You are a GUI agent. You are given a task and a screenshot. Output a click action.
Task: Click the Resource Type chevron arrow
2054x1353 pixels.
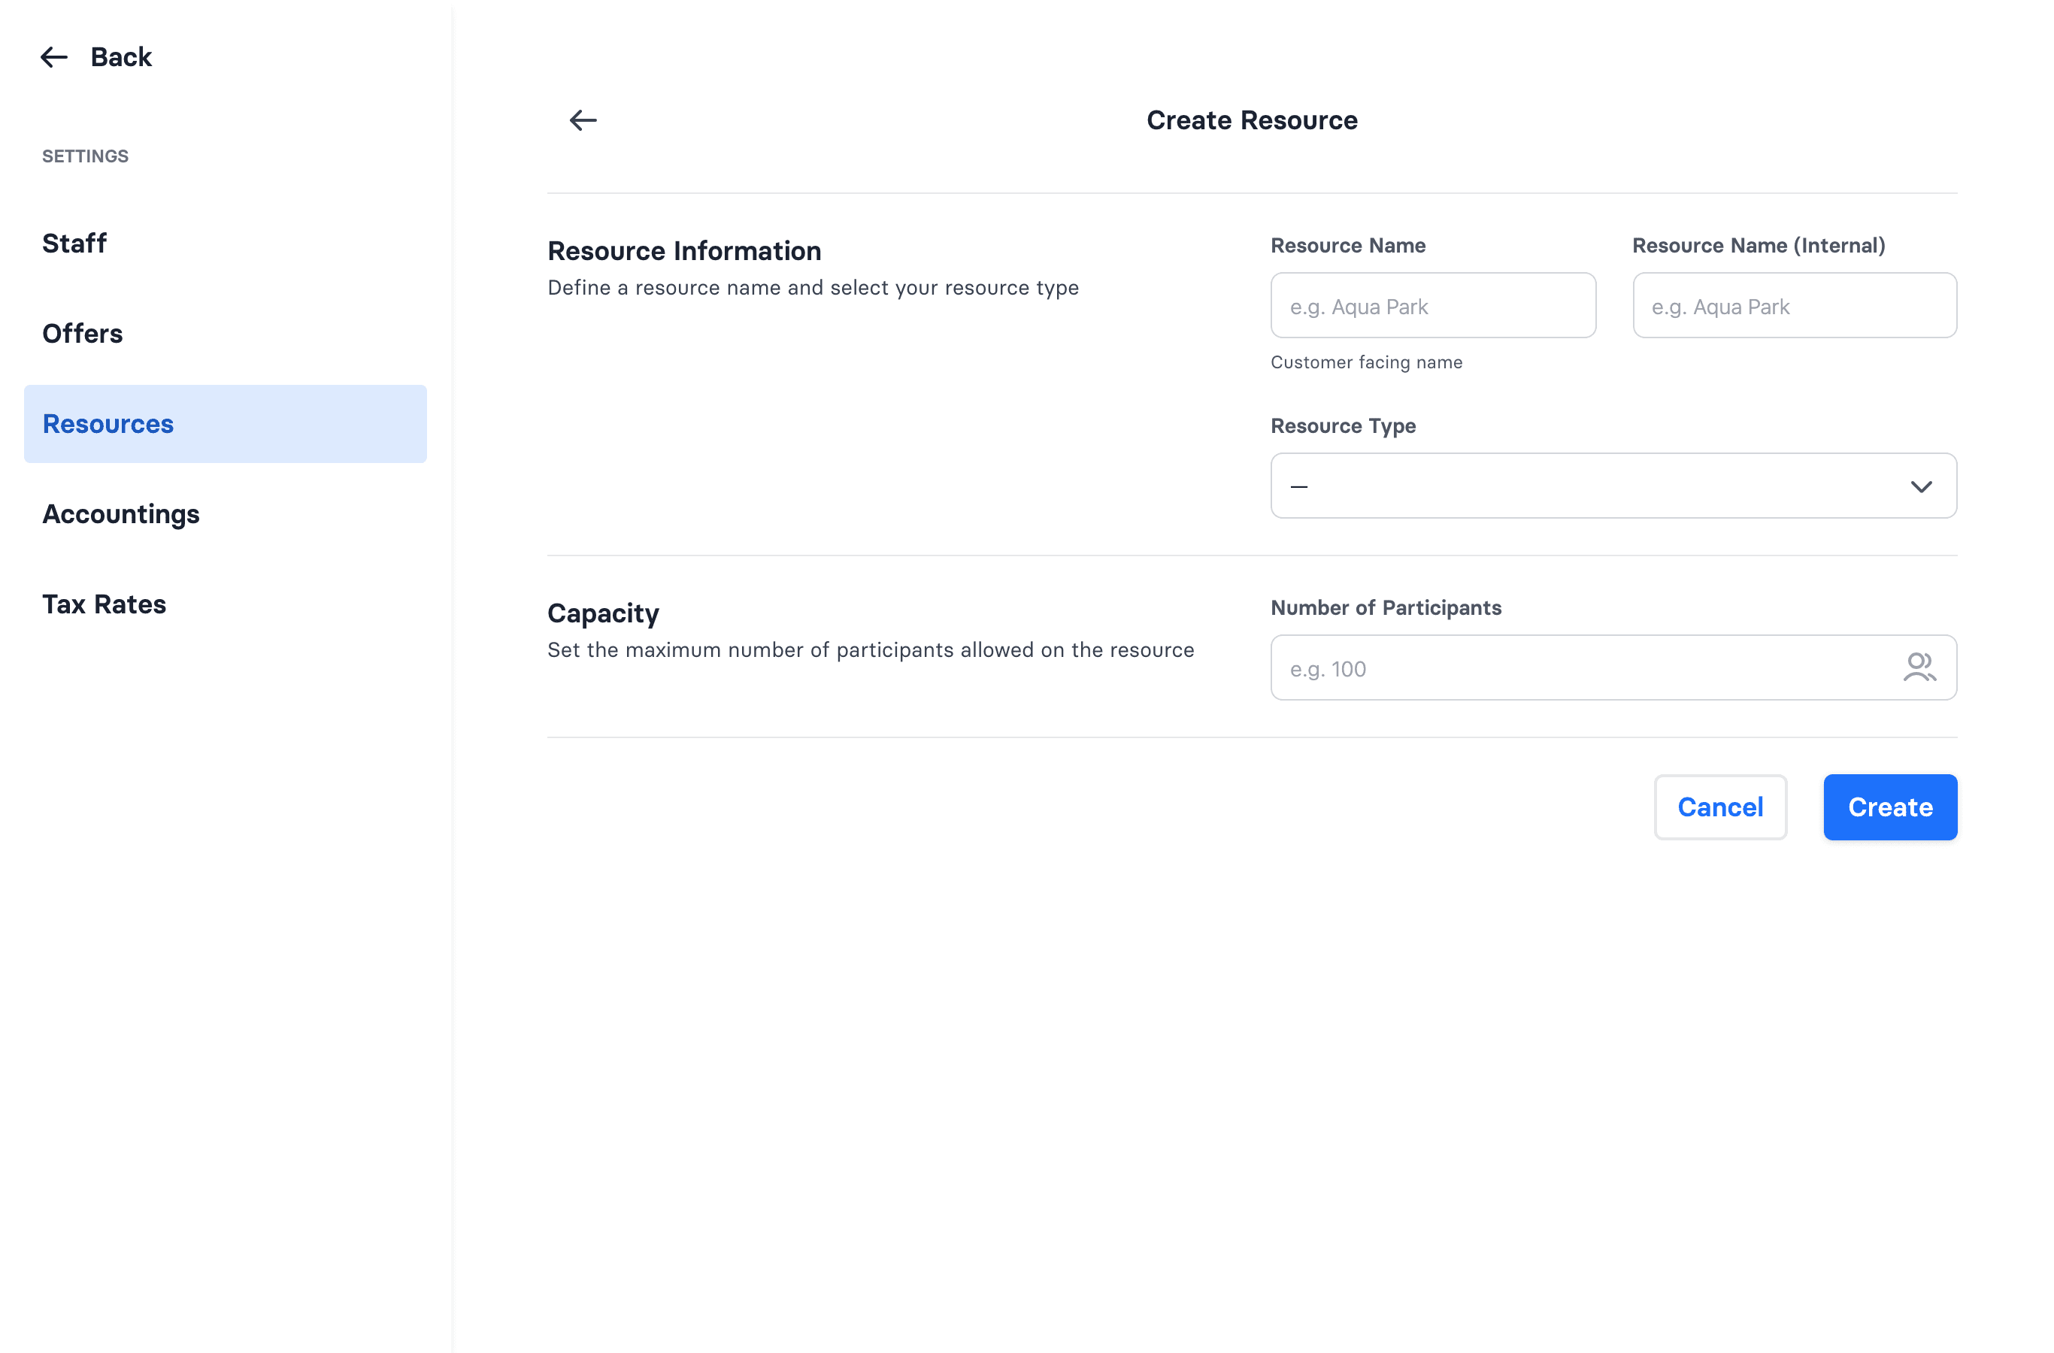(x=1921, y=486)
